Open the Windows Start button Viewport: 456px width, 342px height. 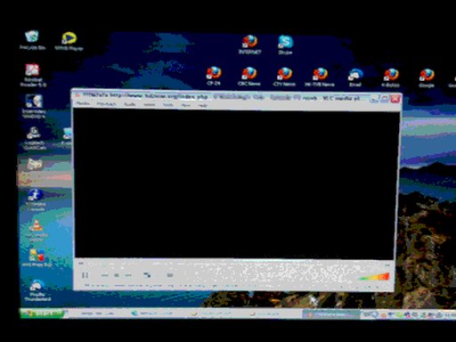point(42,313)
